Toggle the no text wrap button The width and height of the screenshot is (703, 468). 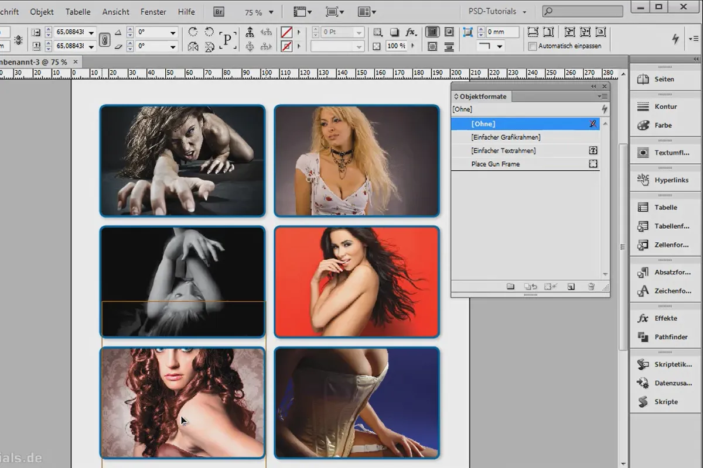432,32
